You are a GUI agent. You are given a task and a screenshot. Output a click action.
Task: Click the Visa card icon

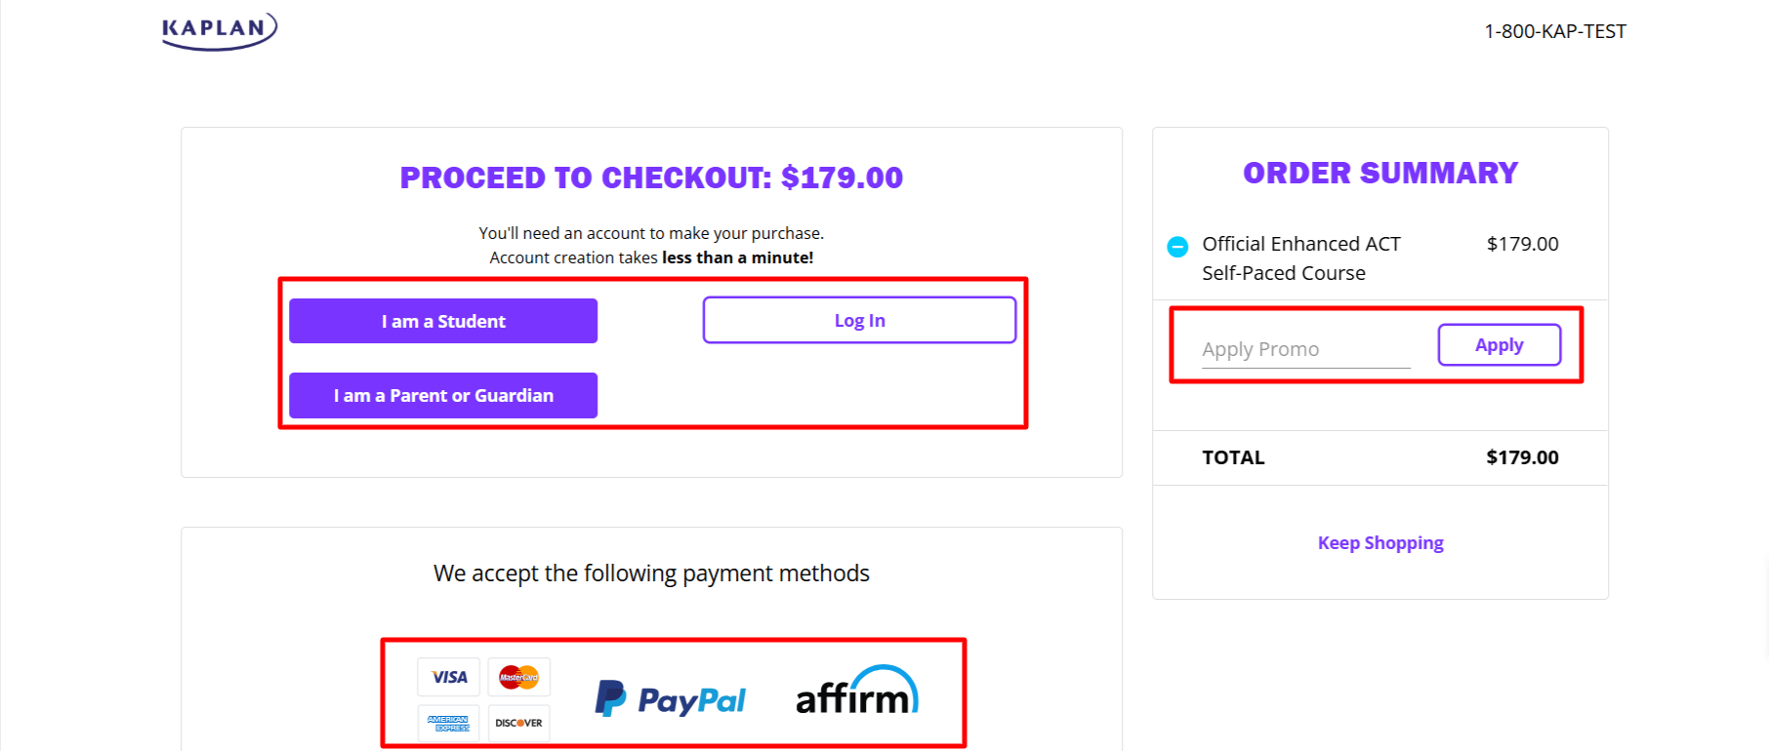[449, 677]
